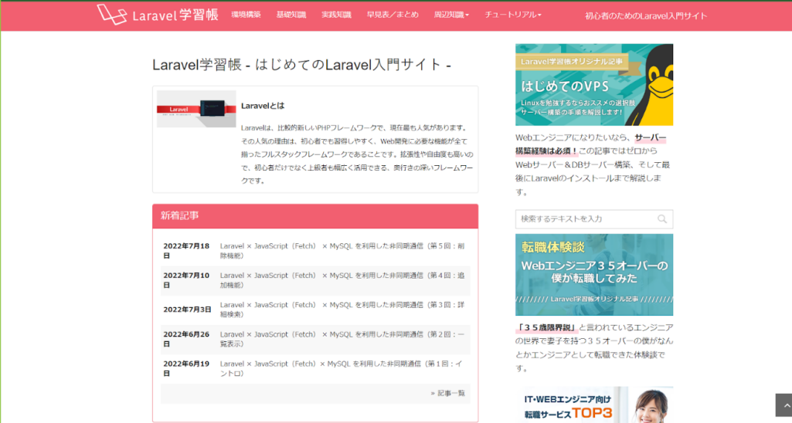This screenshot has width=792, height=423.
Task: Open the 第4回：追加機能 article link
Action: 342,280
